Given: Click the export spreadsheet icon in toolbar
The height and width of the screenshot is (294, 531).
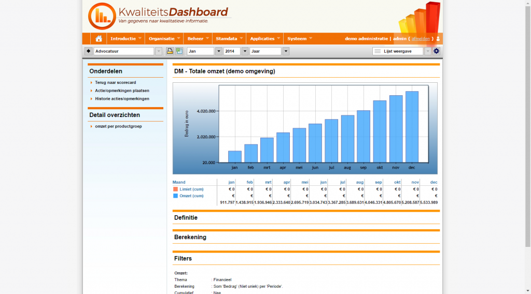Looking at the screenshot, I should coord(179,51).
